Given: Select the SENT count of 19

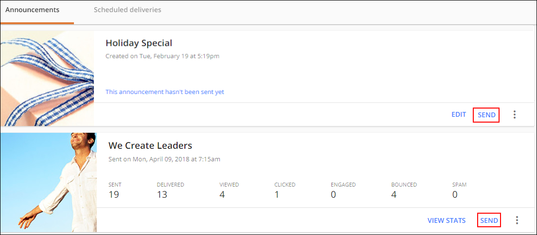Looking at the screenshot, I should coord(115,195).
